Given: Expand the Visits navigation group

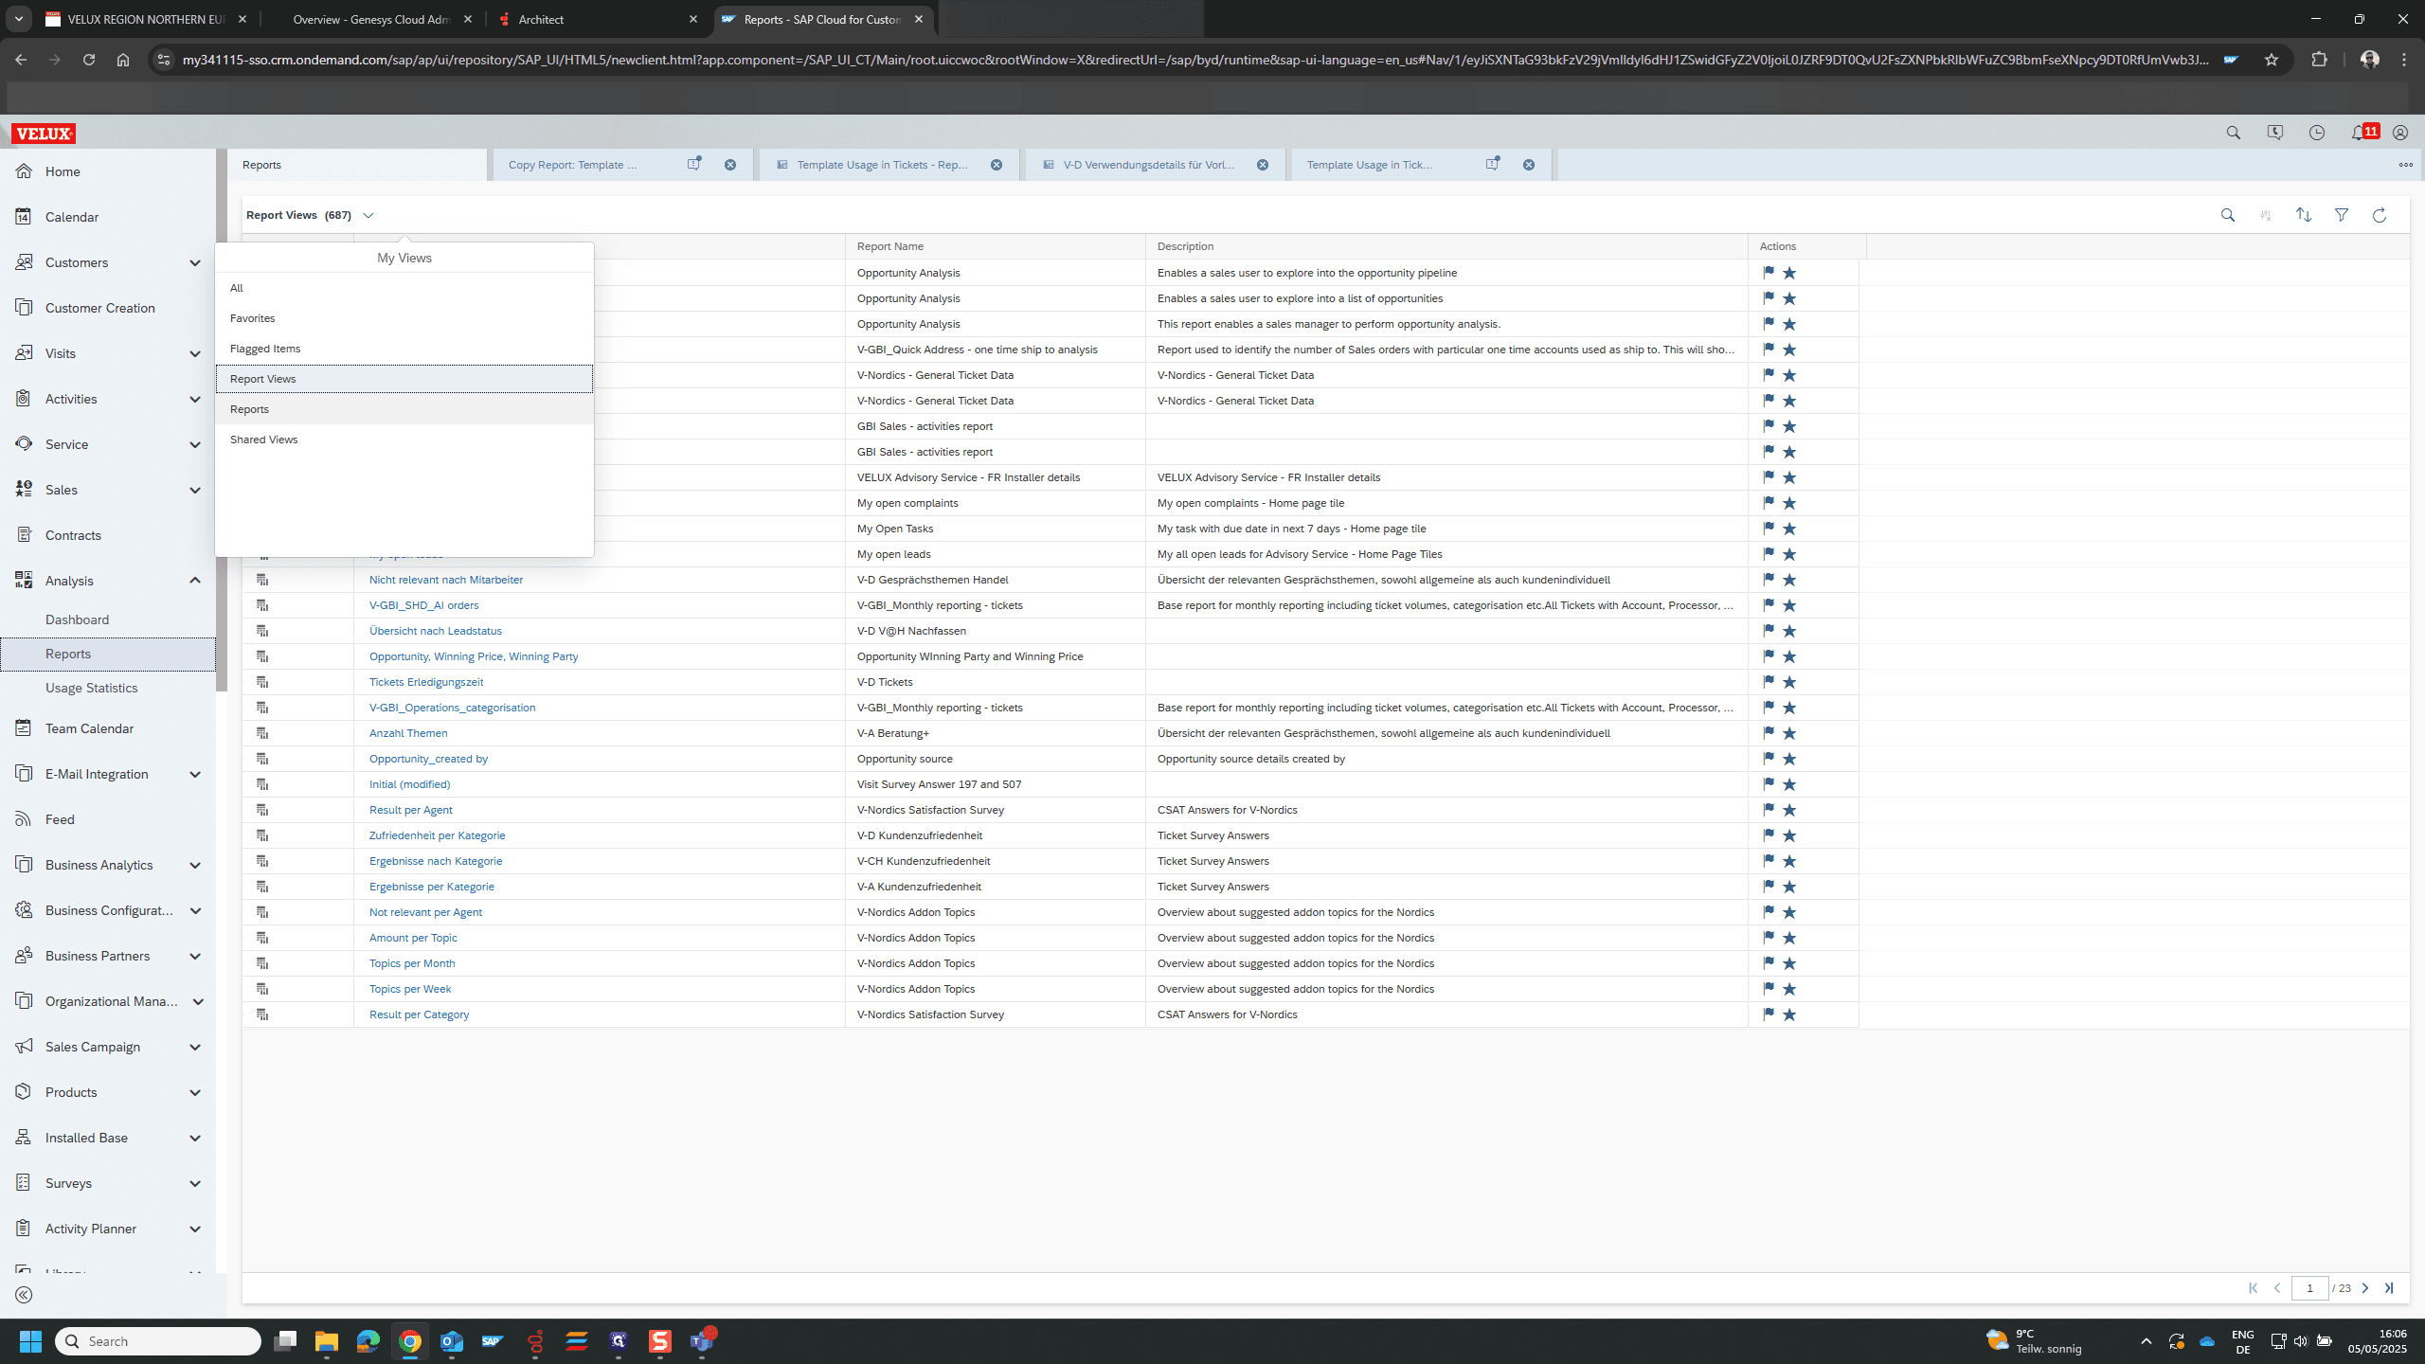Looking at the screenshot, I should 195,354.
